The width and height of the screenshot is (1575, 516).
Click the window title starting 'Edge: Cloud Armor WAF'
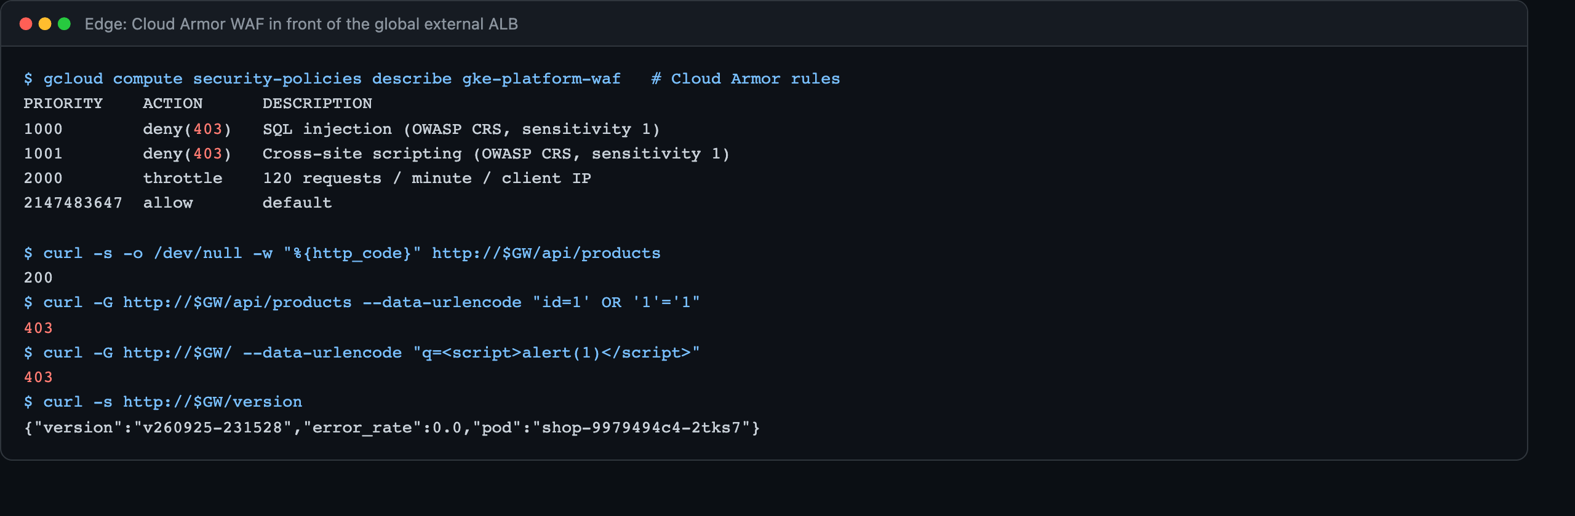tap(301, 24)
